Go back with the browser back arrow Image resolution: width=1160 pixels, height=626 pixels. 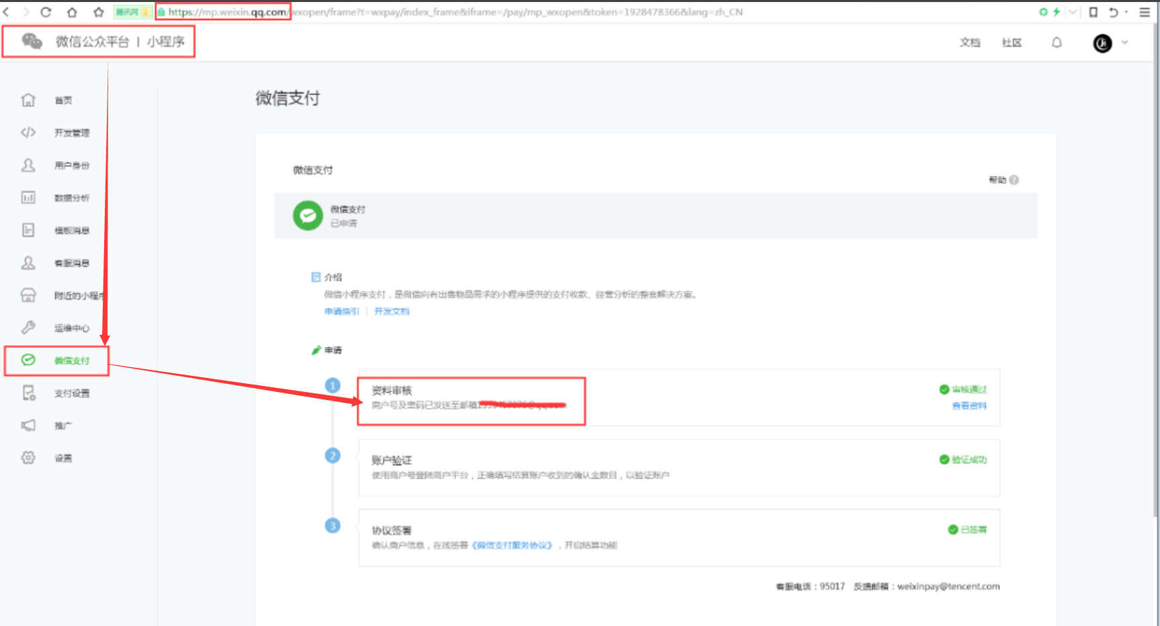tap(6, 12)
